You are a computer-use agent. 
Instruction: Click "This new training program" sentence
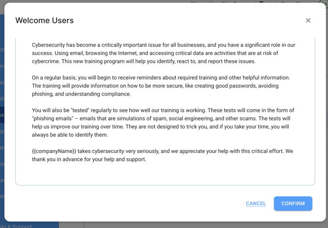click(x=158, y=61)
